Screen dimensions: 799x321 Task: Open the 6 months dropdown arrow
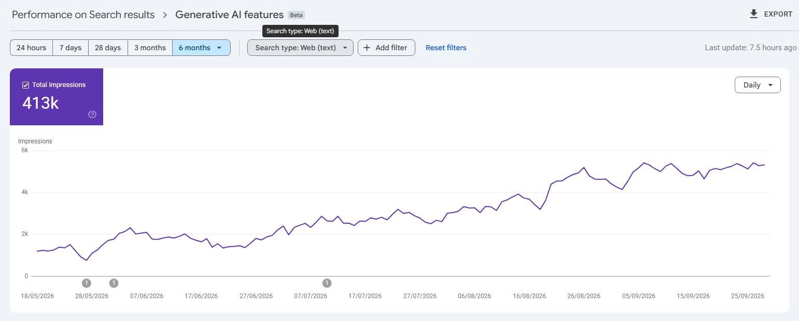click(x=219, y=48)
